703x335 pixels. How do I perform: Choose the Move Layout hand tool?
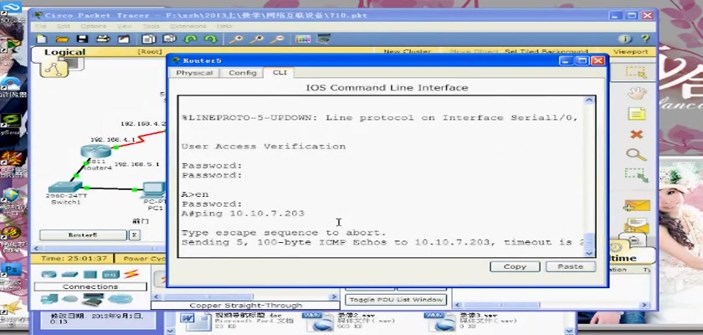636,93
